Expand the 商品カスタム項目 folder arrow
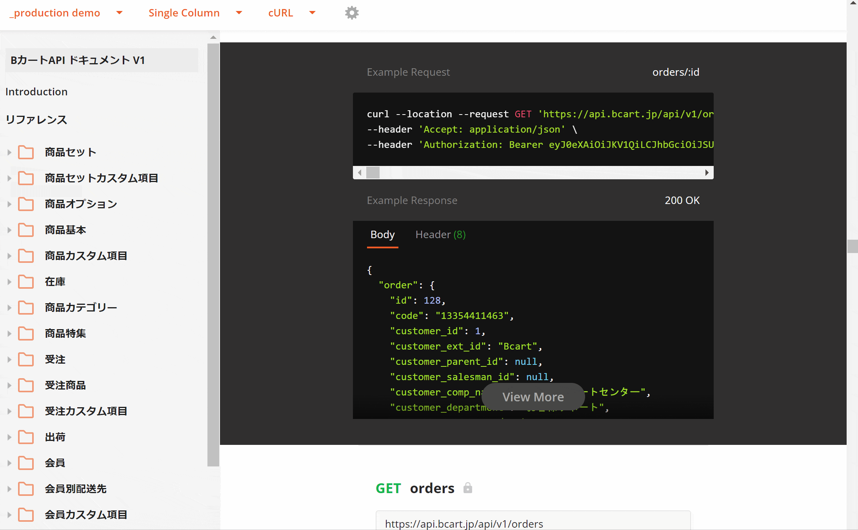 click(x=9, y=256)
